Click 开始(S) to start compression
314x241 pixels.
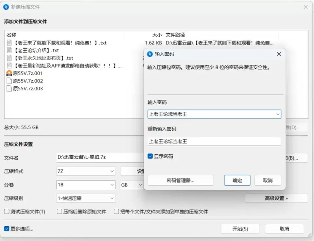(240, 229)
